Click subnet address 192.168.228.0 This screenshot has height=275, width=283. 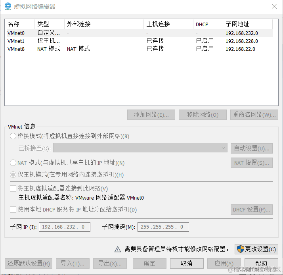pos(242,41)
